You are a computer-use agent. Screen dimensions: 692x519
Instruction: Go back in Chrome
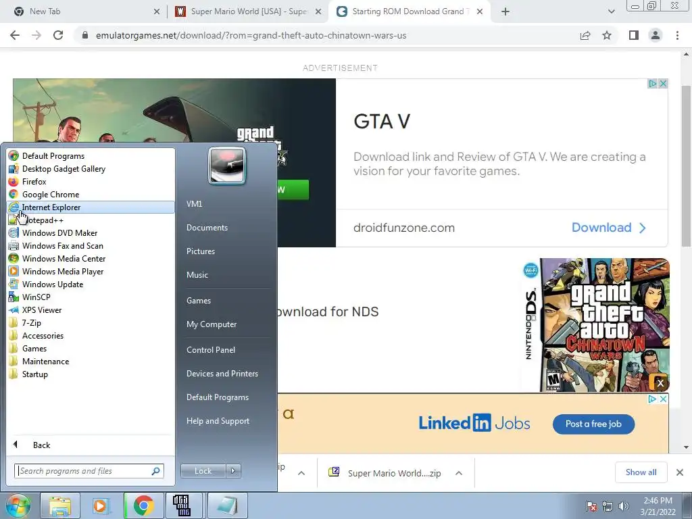click(x=15, y=35)
